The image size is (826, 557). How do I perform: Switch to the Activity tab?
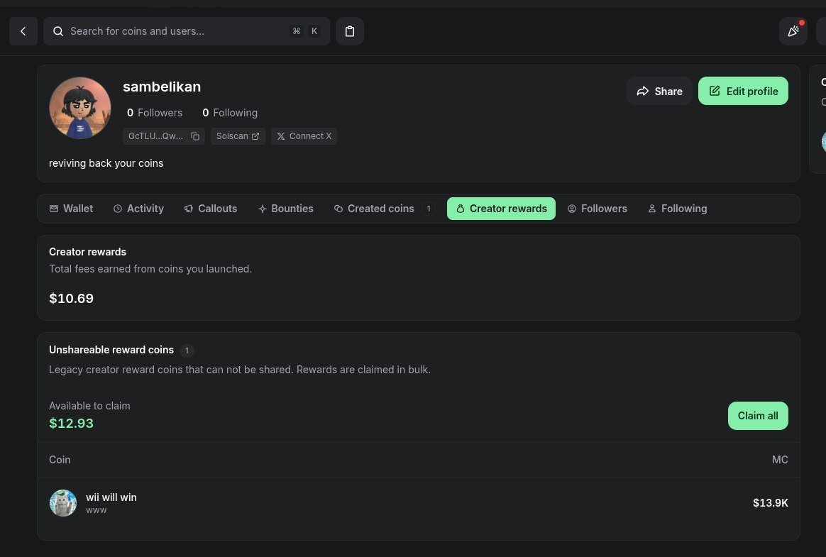click(138, 209)
